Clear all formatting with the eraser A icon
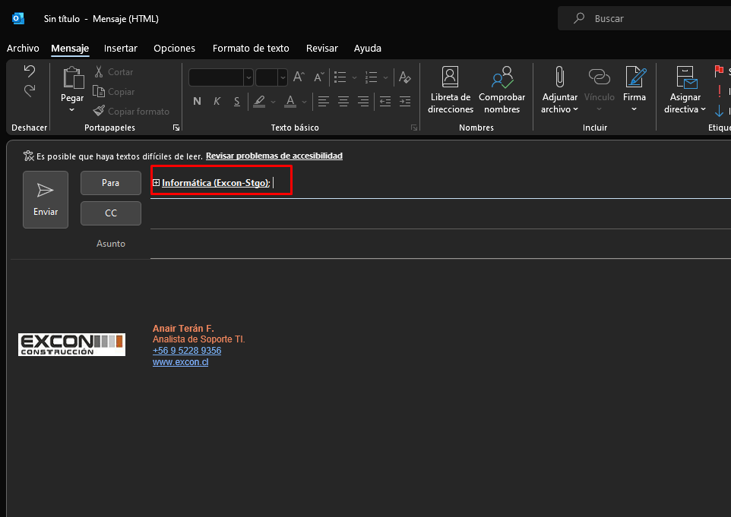 pos(405,77)
